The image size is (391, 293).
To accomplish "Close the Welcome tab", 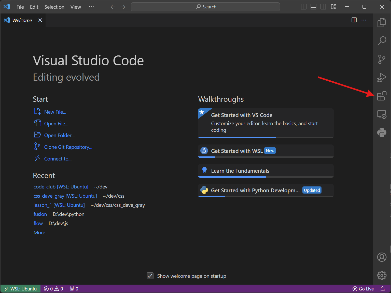I will coord(40,20).
